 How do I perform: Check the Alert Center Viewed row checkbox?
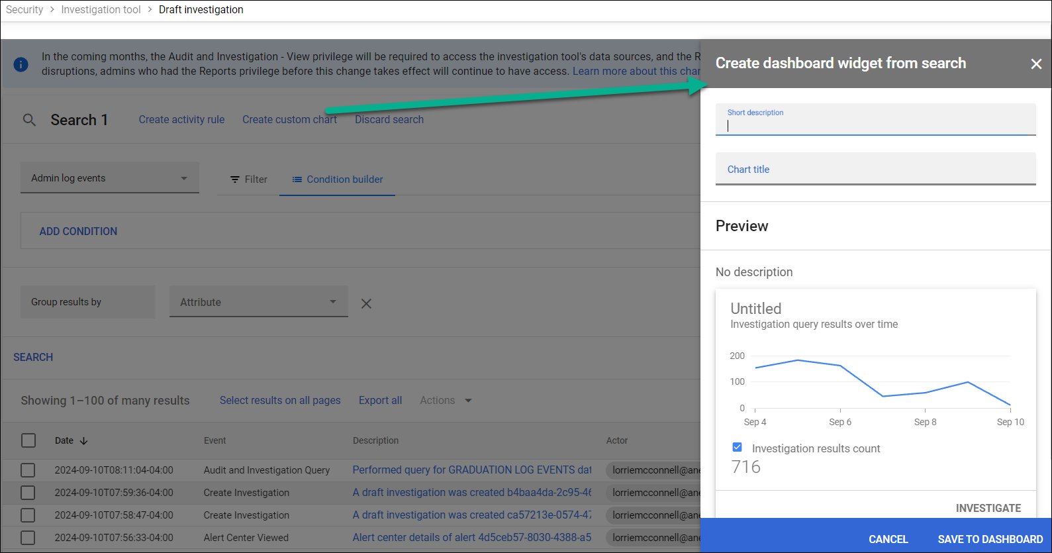pyautogui.click(x=28, y=538)
